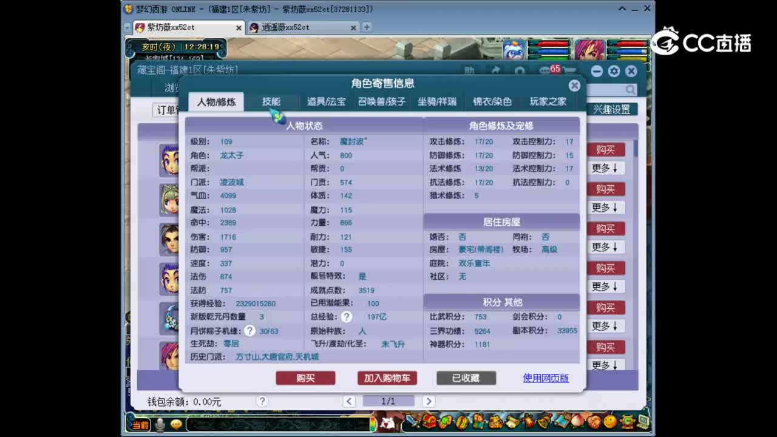Click the golden bell icon in bottom toolbar
Viewport: 777px width, 437px height.
point(545,421)
